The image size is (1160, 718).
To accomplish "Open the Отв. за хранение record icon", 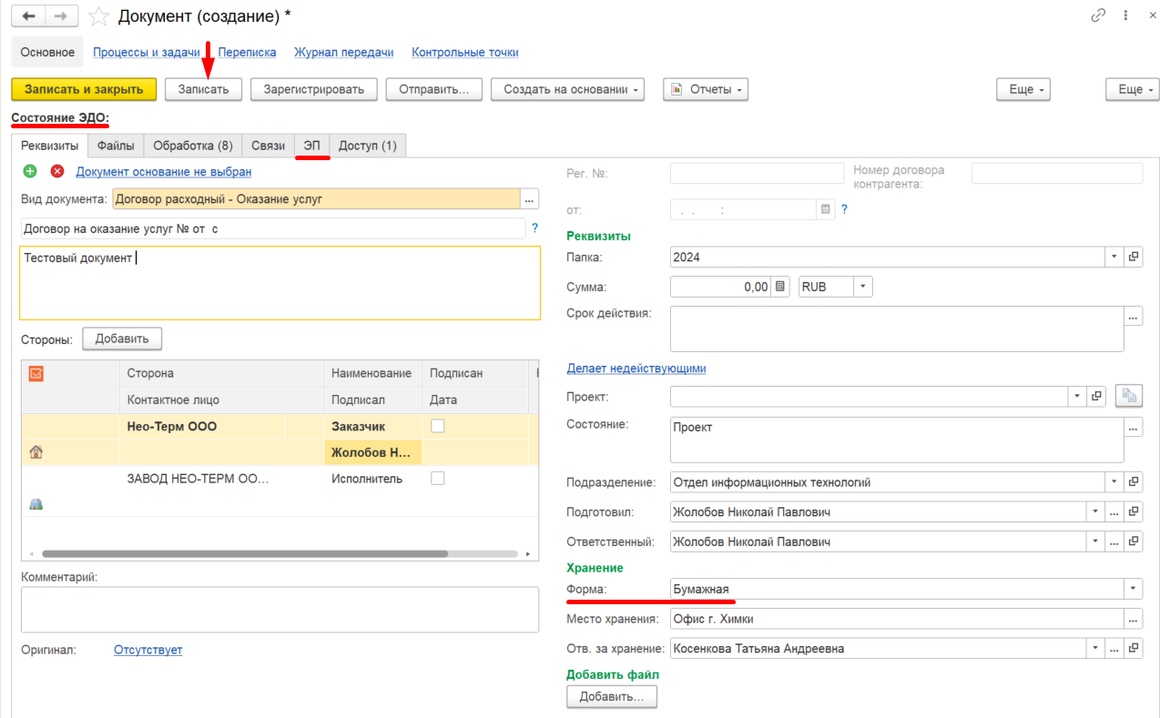I will [1134, 649].
